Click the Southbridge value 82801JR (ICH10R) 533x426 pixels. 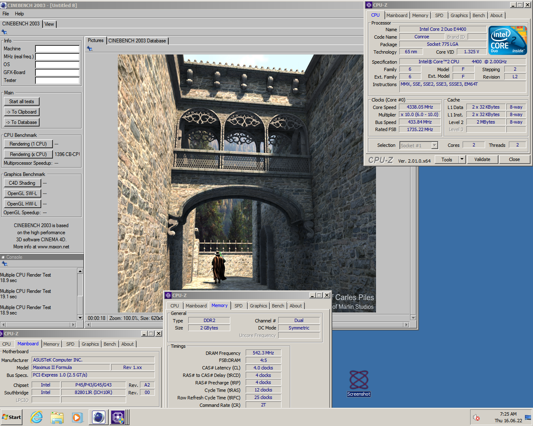tap(93, 392)
